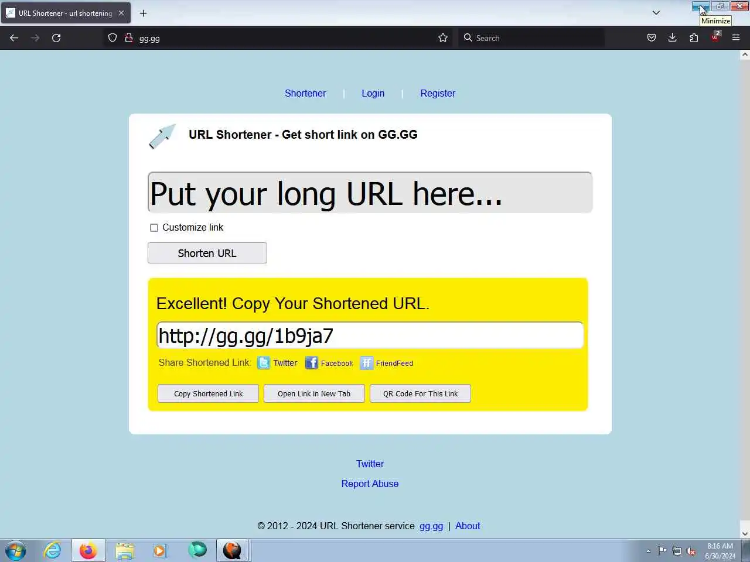This screenshot has width=750, height=562.
Task: Open the Downloads panel
Action: tap(673, 38)
